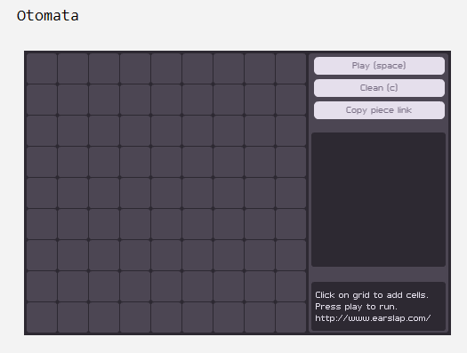Click the Play (space) button

(379, 66)
